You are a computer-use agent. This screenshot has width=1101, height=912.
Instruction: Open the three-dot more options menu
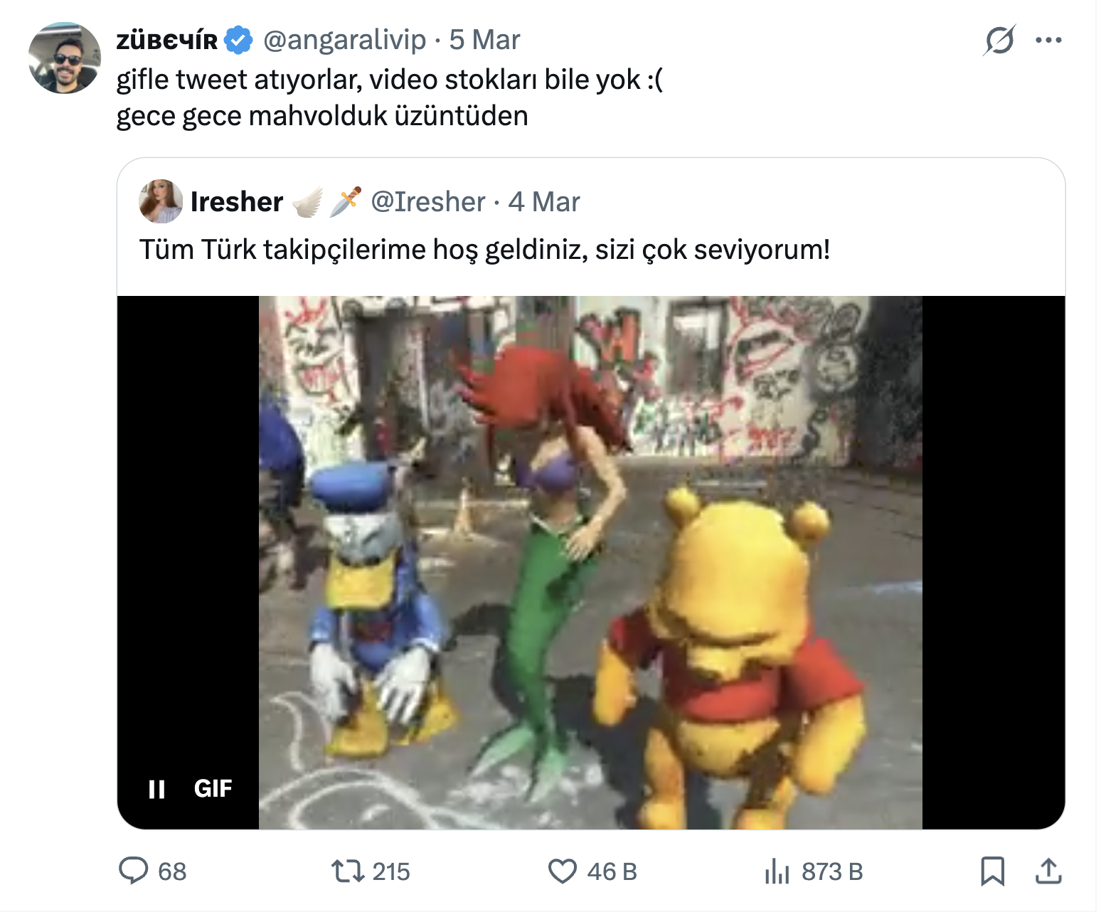pyautogui.click(x=1048, y=41)
